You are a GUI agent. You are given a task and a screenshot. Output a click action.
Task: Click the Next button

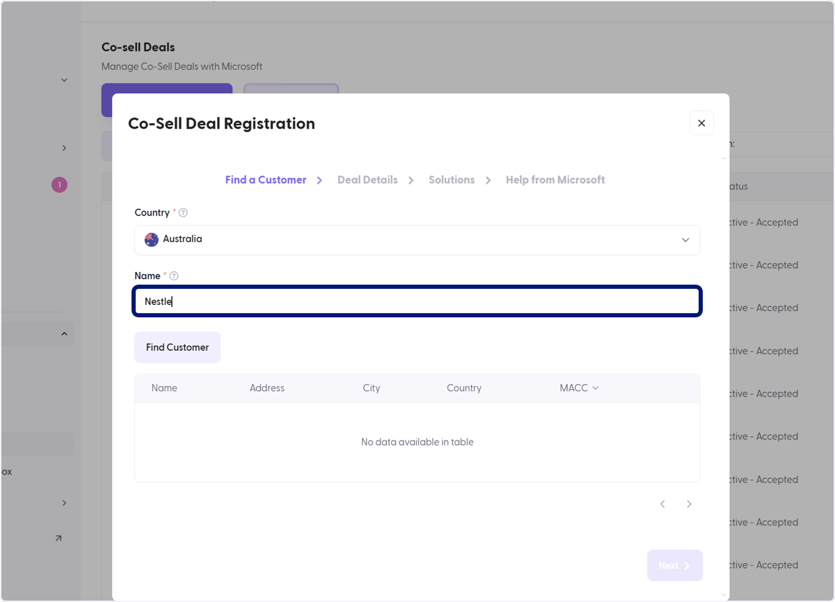click(674, 565)
